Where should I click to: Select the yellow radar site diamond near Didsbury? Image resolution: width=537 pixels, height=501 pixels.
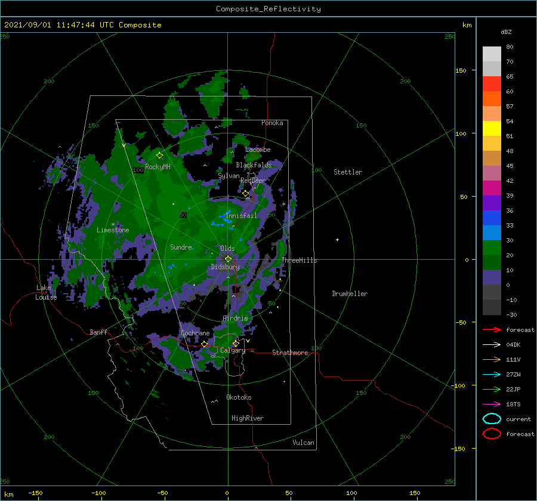[x=228, y=259]
